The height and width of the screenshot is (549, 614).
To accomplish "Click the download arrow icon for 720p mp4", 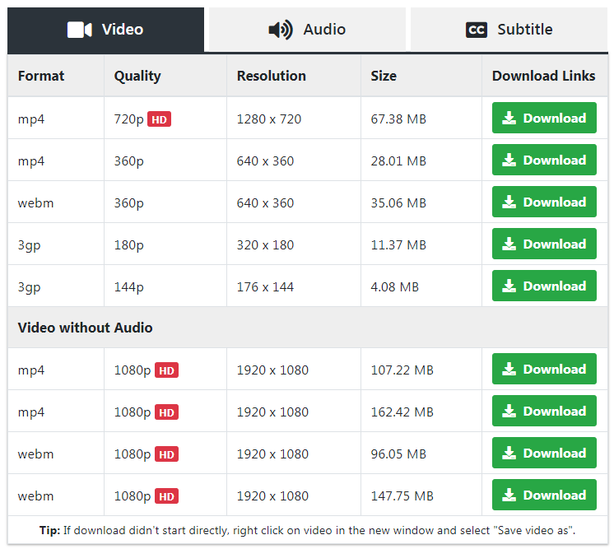I will pos(509,119).
